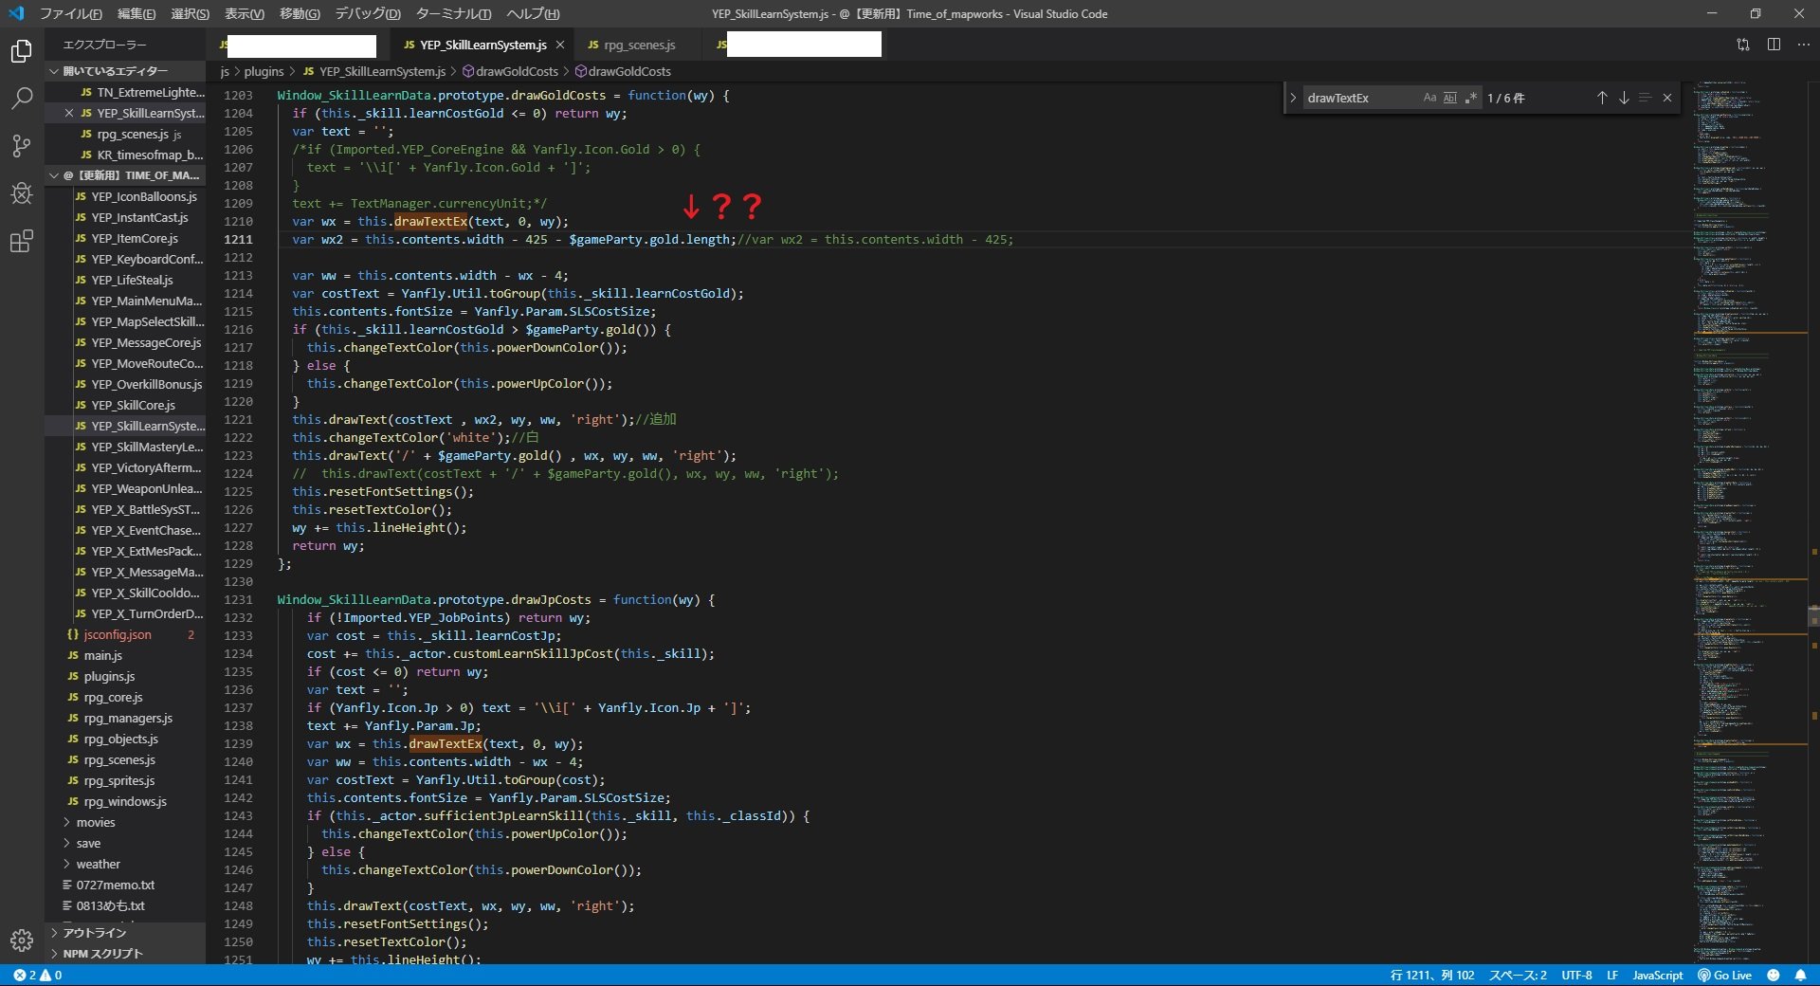
Task: Open Source Control view
Action: (x=22, y=146)
